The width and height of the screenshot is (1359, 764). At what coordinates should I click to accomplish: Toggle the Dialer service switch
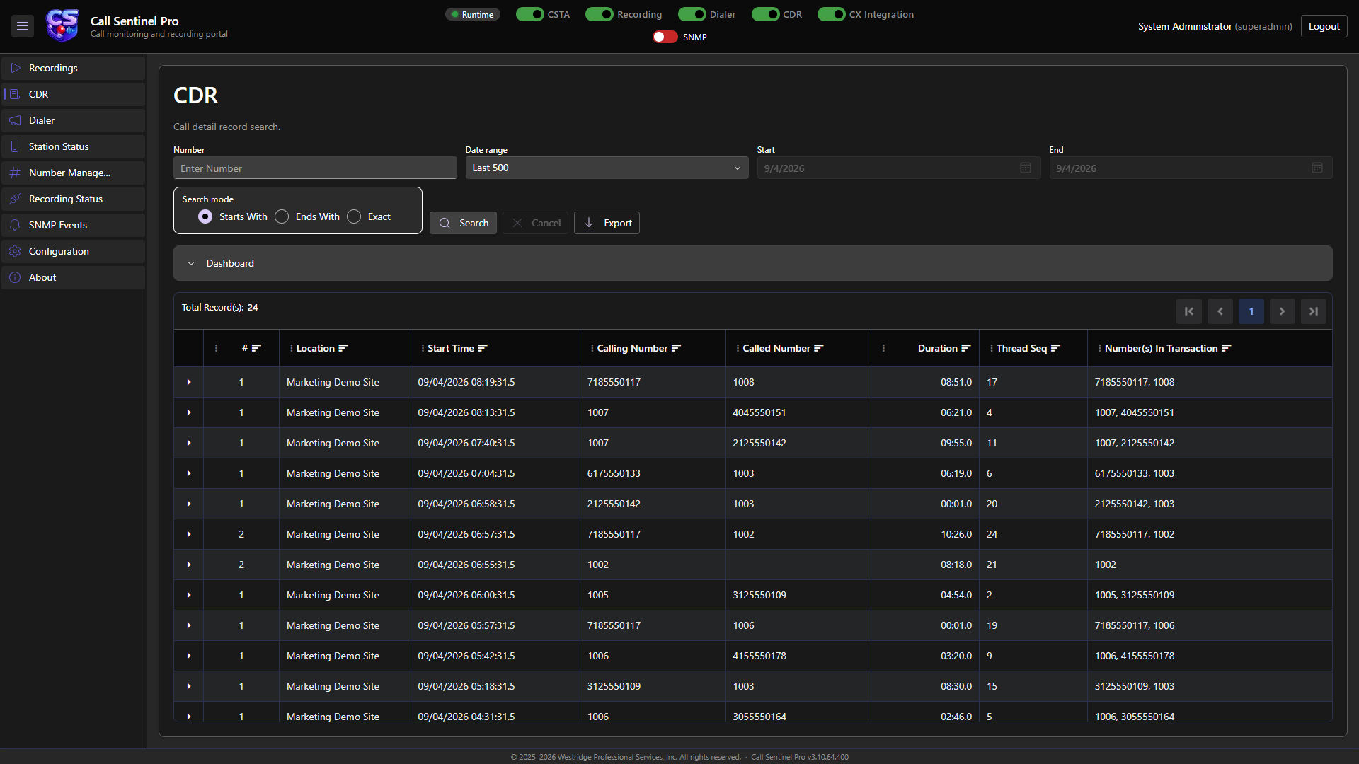(692, 14)
